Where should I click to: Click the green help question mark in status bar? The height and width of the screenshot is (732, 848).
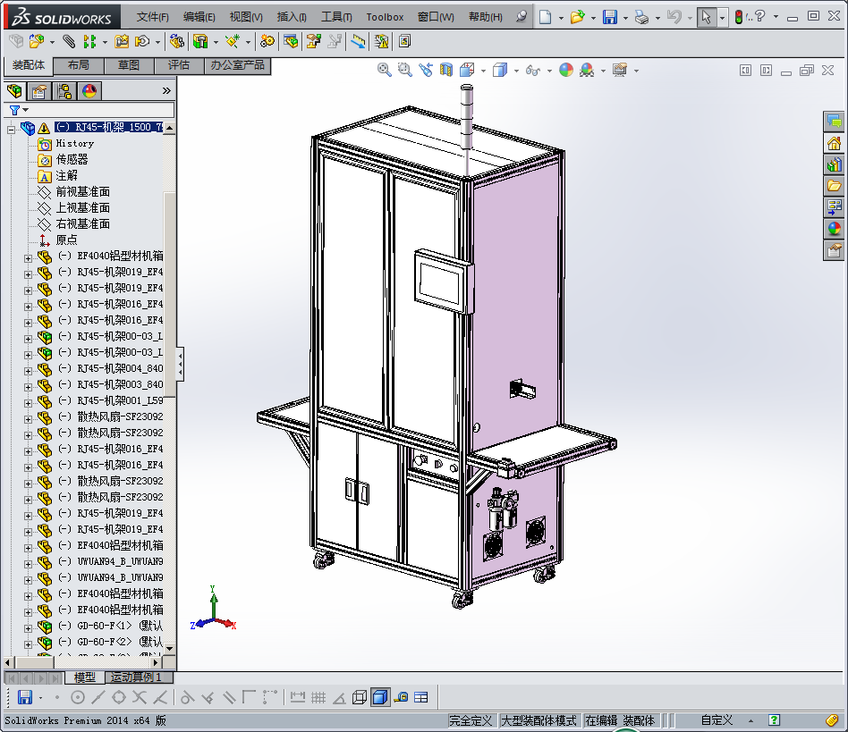pos(774,720)
